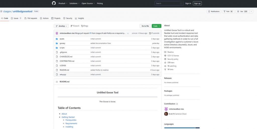The height and width of the screenshot is (129, 257).
Task: Switch to the Projects tab
Action: click(56, 18)
